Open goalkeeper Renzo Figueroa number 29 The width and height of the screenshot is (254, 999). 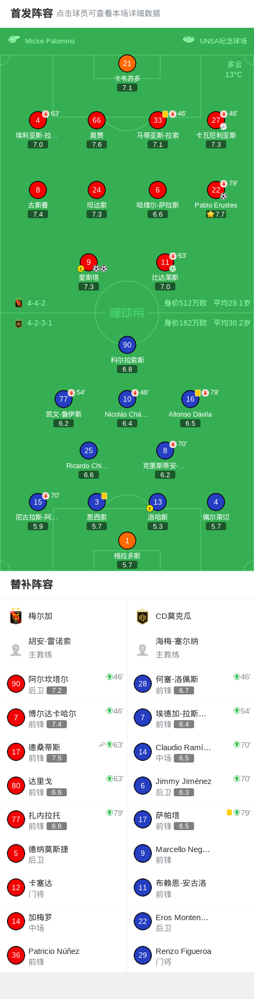[x=190, y=956]
